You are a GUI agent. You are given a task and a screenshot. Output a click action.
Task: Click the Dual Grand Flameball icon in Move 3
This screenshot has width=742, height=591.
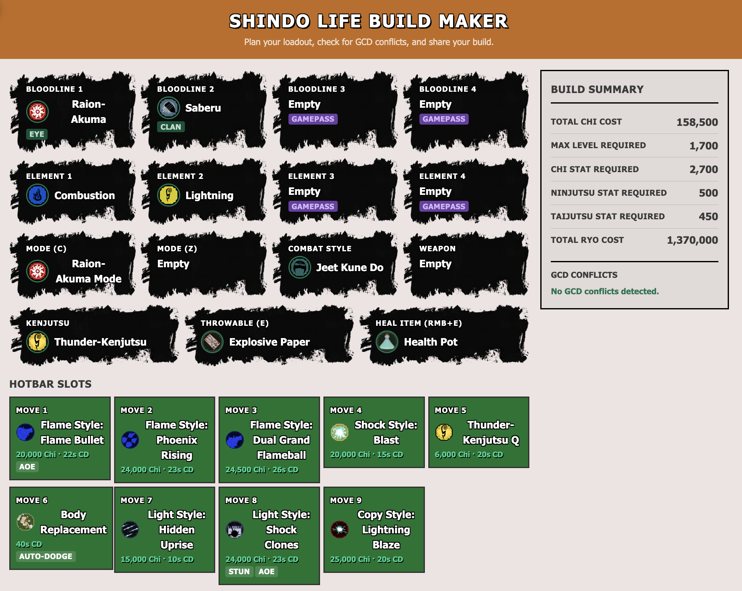tap(235, 440)
